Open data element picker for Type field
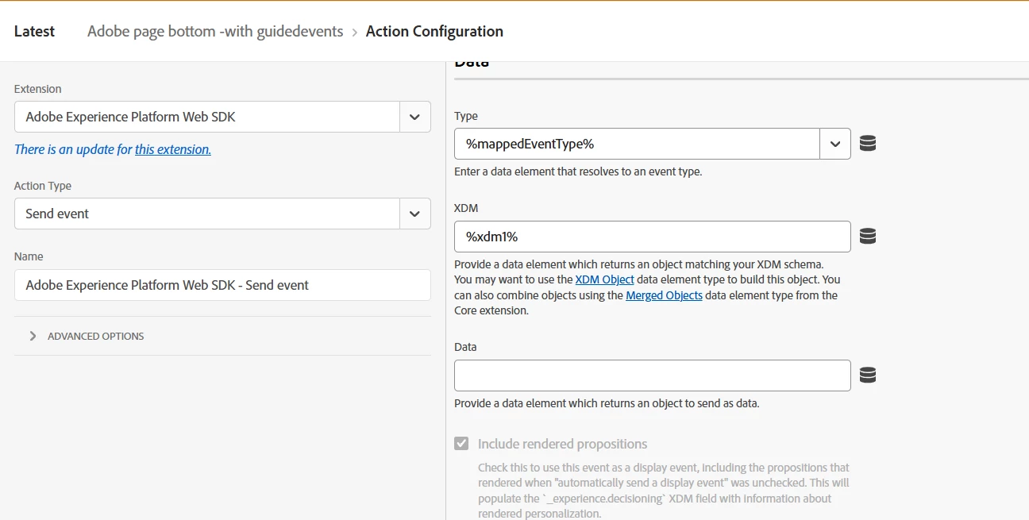This screenshot has height=520, width=1029. tap(868, 144)
